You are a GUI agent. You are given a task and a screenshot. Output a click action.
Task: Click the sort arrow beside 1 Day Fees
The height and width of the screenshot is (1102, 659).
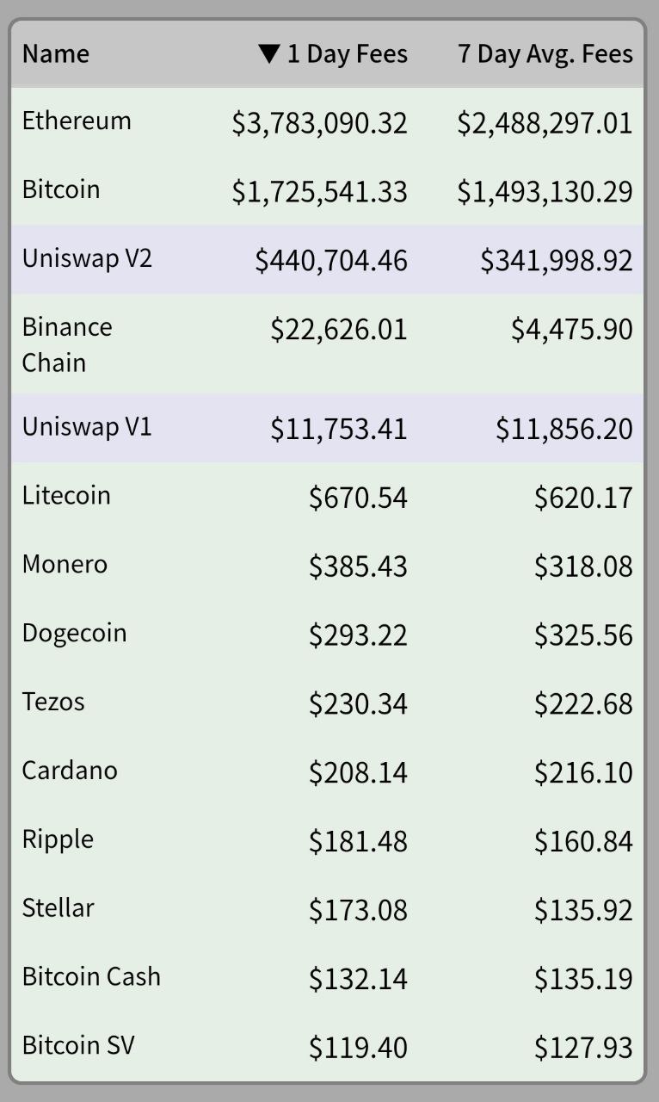(268, 54)
